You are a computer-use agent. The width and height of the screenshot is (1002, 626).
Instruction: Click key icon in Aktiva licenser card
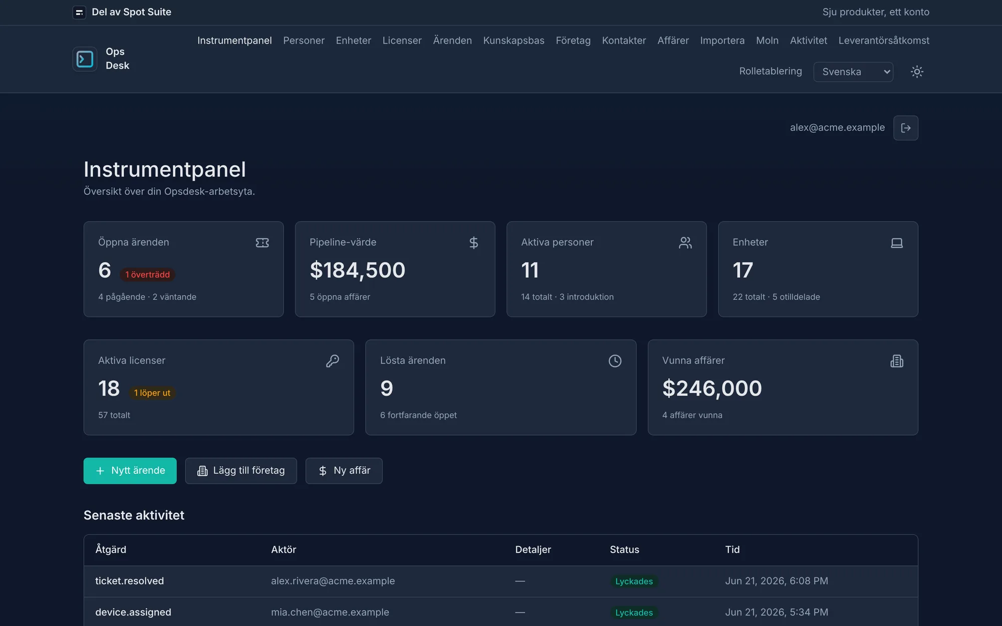(x=333, y=361)
